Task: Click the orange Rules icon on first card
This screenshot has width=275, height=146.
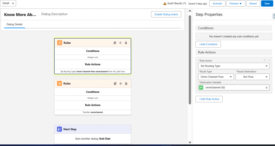Action: coord(60,43)
